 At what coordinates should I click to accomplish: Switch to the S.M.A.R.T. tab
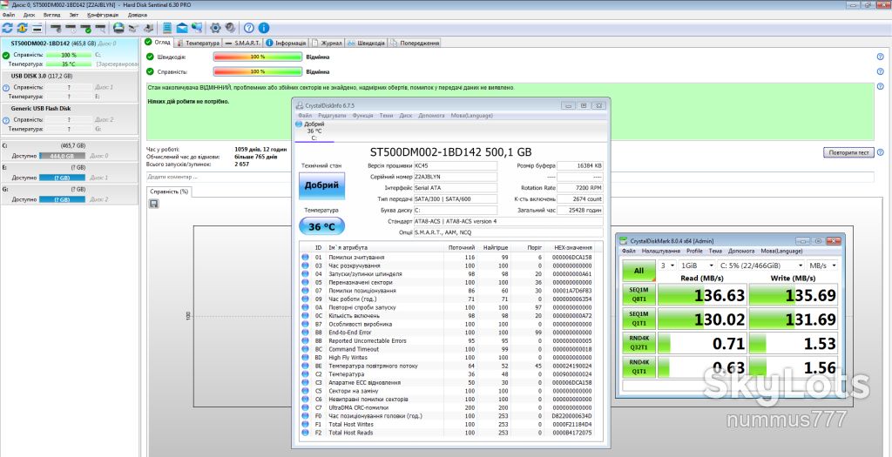click(243, 43)
